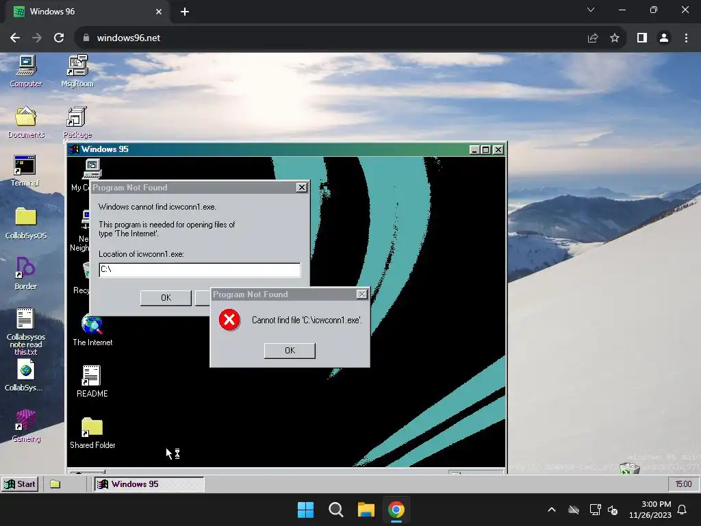This screenshot has height=526, width=701.
Task: Share this page icon in Chrome
Action: click(x=593, y=38)
